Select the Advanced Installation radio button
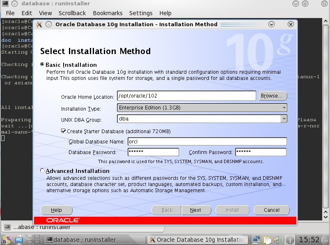The height and width of the screenshot is (245, 330). click(x=42, y=171)
